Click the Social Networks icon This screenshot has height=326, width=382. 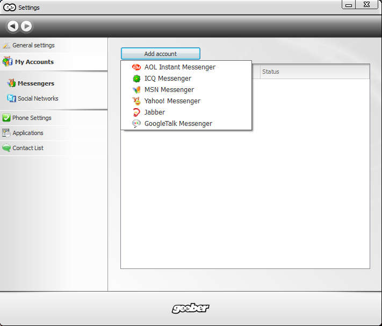tap(11, 98)
